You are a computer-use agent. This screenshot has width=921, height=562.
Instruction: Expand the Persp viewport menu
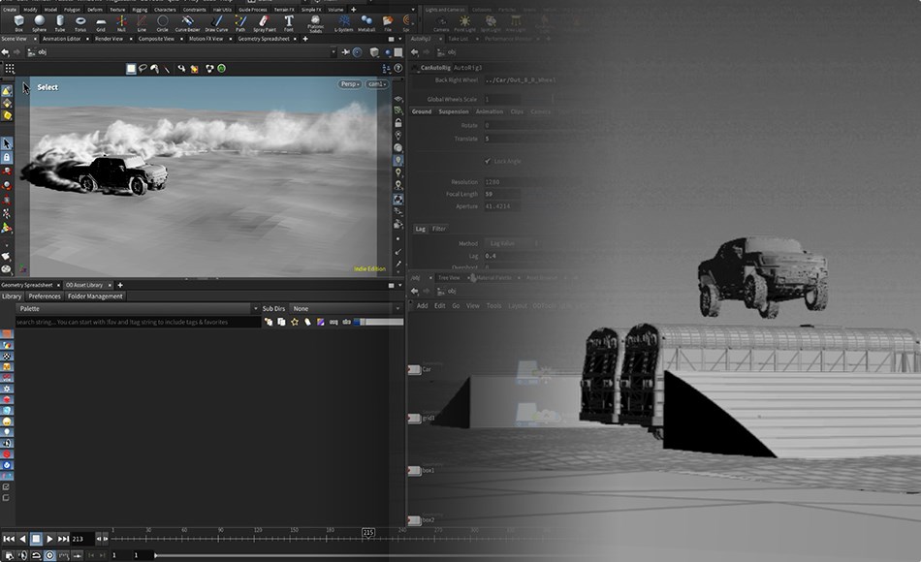click(x=349, y=84)
